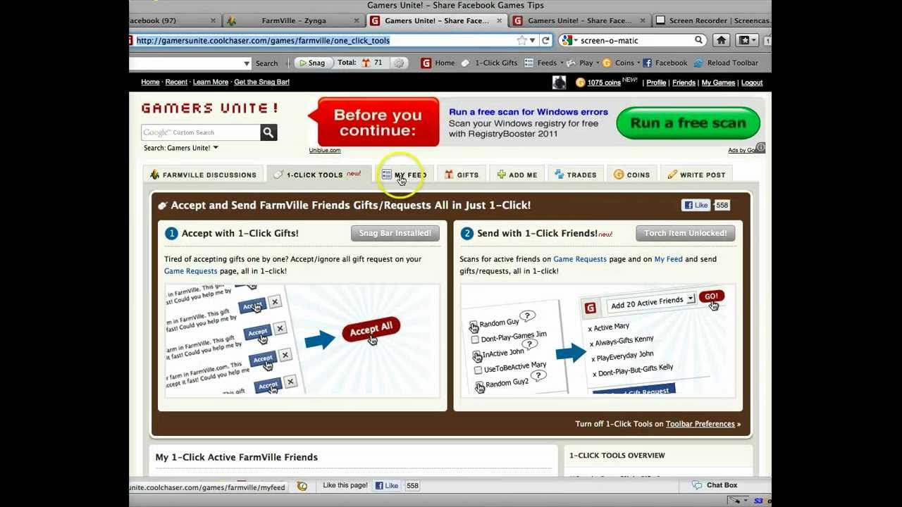The height and width of the screenshot is (507, 902).
Task: Open Facebook from the toolbar
Action: (665, 63)
